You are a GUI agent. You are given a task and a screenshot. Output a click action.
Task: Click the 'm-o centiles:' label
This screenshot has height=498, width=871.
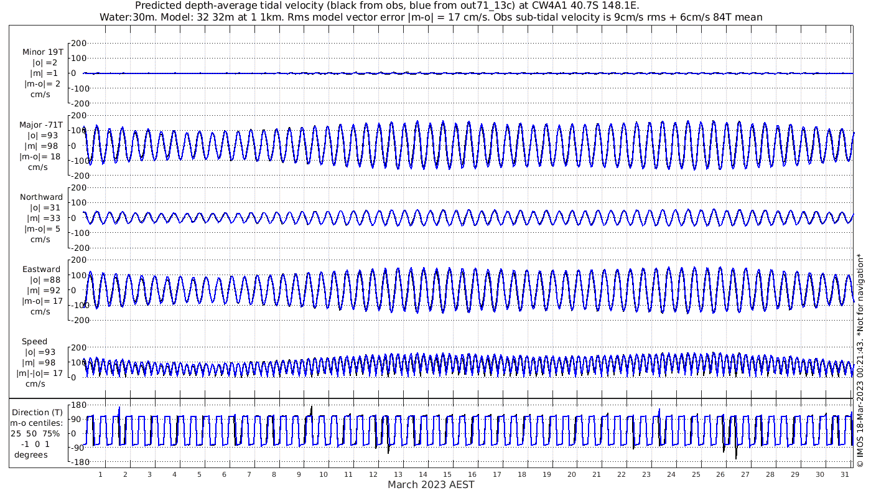point(35,423)
